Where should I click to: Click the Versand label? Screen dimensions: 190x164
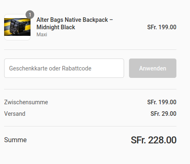[x=15, y=114]
